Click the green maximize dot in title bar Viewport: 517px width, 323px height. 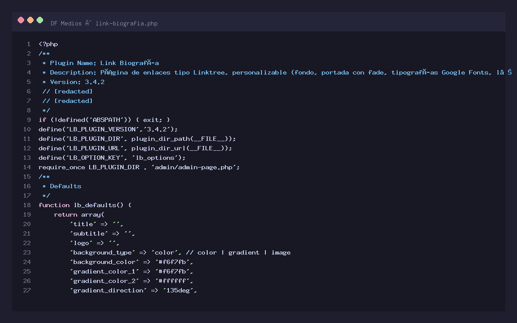point(40,20)
